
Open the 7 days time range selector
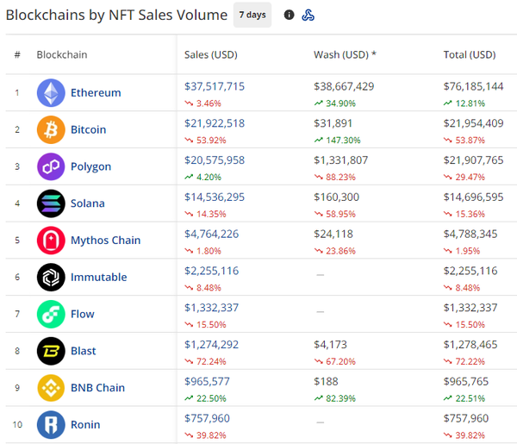point(252,15)
